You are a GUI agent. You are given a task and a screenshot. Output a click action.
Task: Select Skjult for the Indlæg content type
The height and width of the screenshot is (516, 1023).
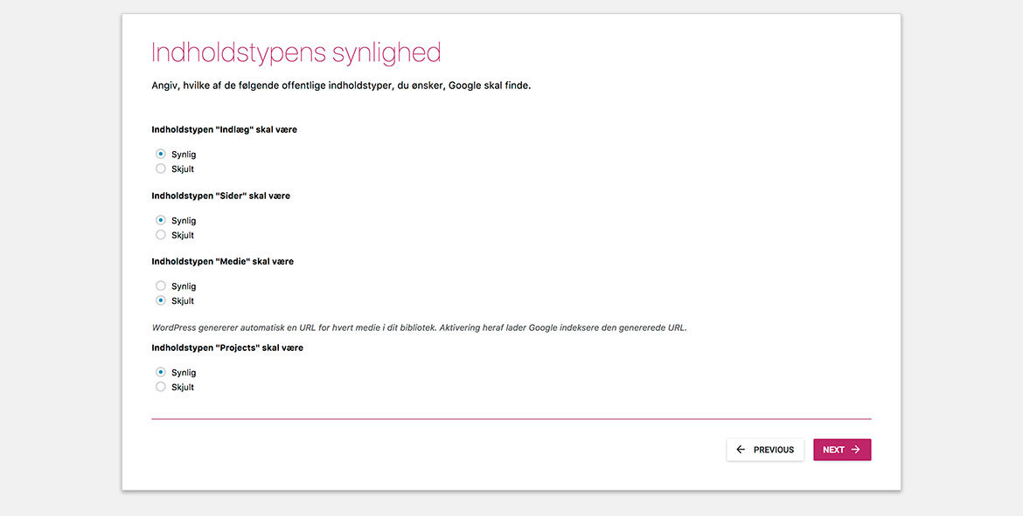(161, 169)
